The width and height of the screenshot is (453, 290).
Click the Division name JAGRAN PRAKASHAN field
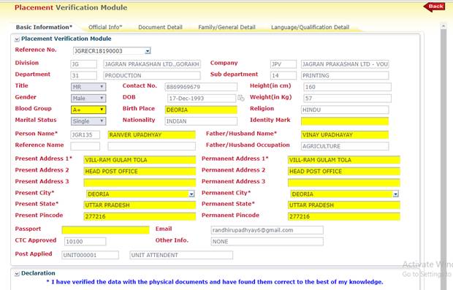coord(152,64)
